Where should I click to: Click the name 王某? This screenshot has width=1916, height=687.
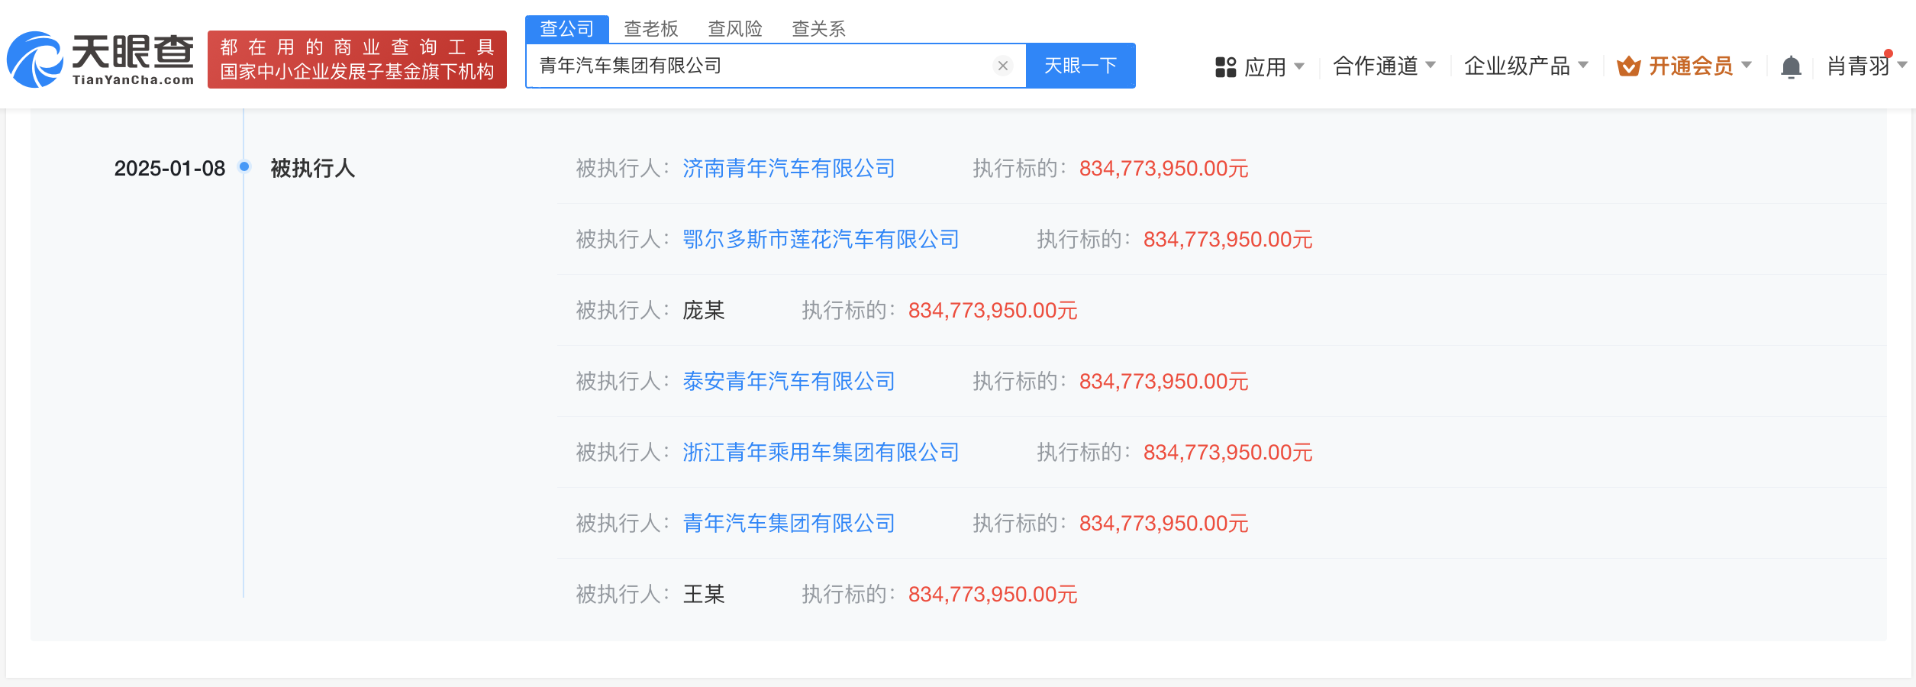tap(703, 595)
